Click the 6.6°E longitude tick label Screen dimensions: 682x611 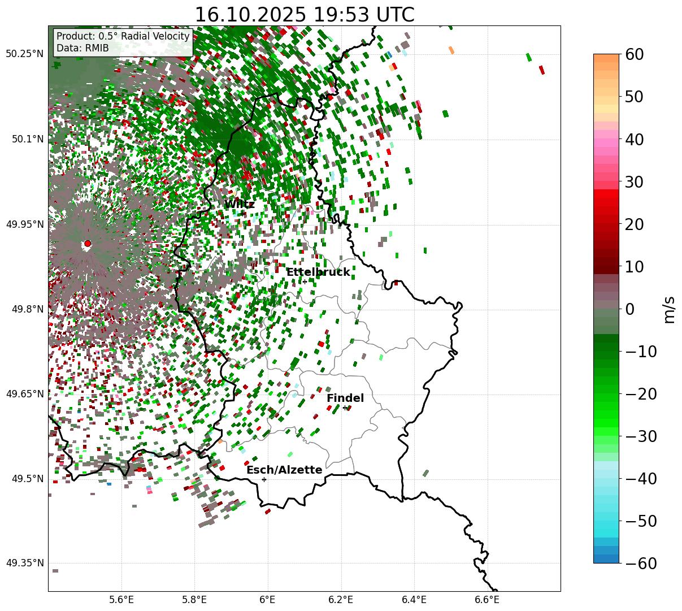coord(486,600)
